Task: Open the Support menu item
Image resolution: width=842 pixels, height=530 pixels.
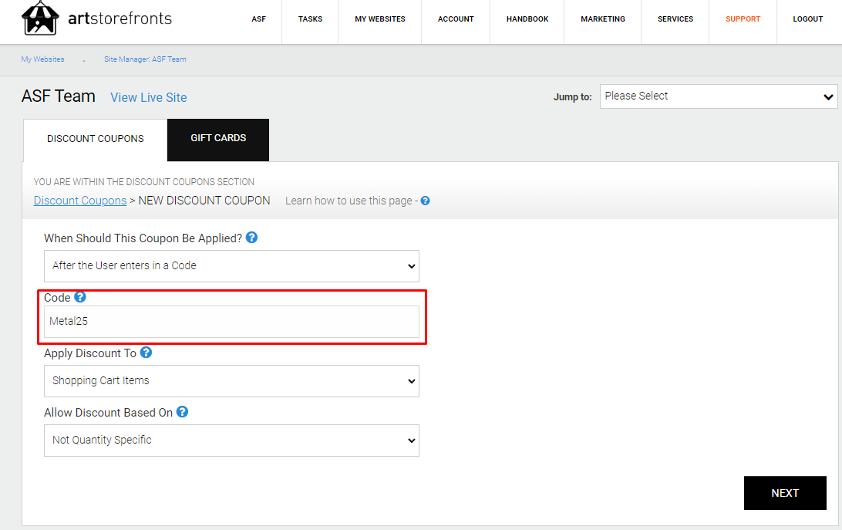Action: pyautogui.click(x=743, y=19)
